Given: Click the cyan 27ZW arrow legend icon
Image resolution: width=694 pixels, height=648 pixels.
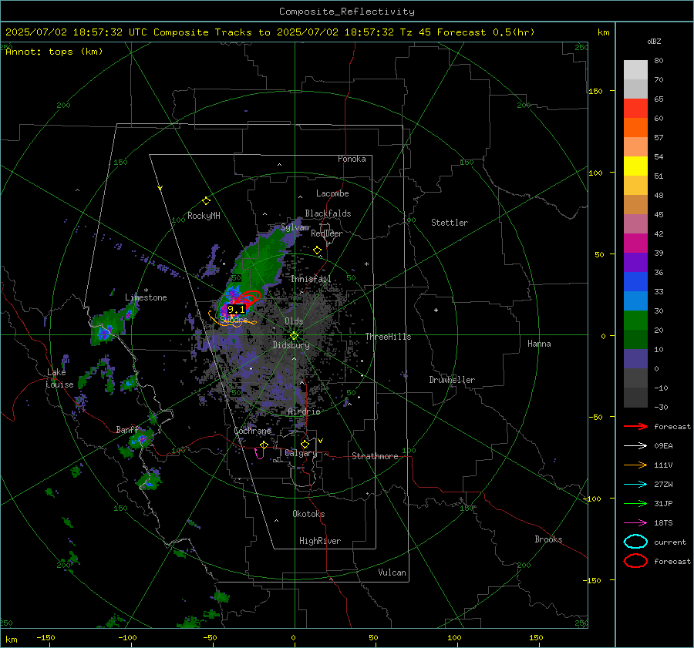Looking at the screenshot, I should 635,485.
